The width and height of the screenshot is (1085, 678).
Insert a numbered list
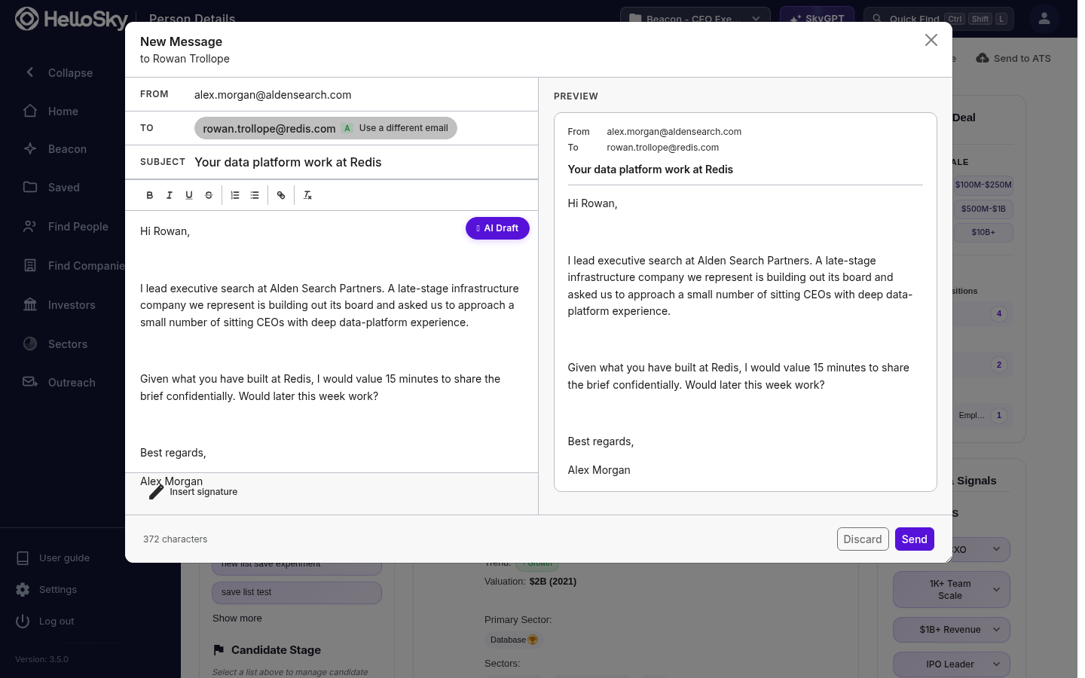[x=235, y=195]
